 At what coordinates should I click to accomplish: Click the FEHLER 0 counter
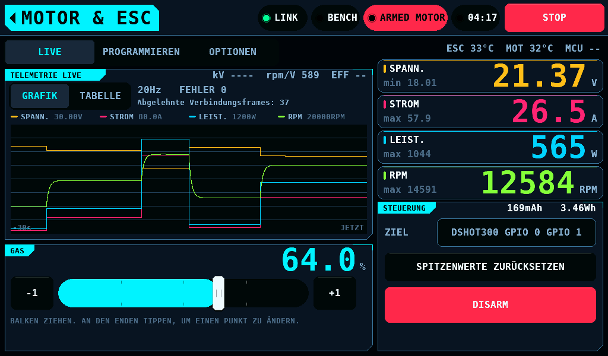pyautogui.click(x=203, y=90)
